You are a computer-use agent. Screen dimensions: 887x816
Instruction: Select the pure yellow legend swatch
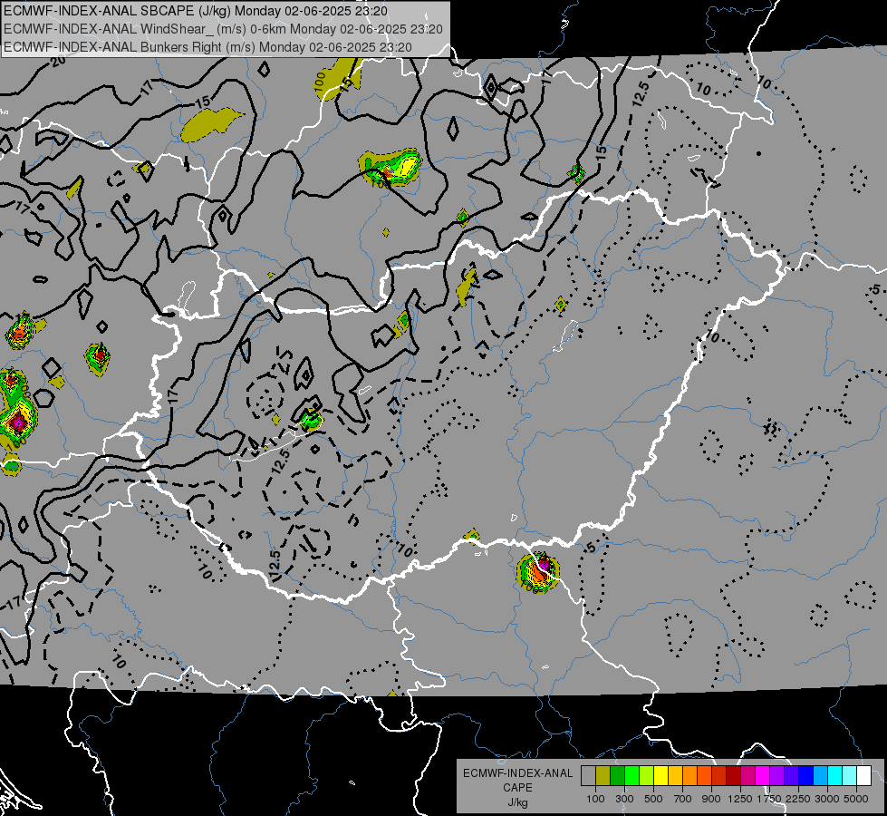click(660, 776)
